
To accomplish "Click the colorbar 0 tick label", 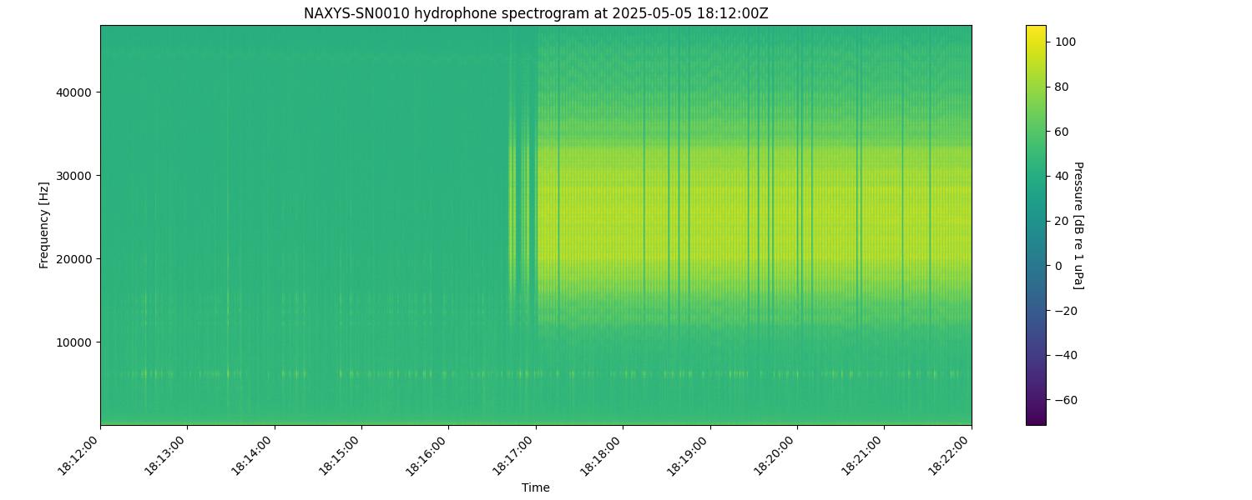I will tap(1058, 266).
